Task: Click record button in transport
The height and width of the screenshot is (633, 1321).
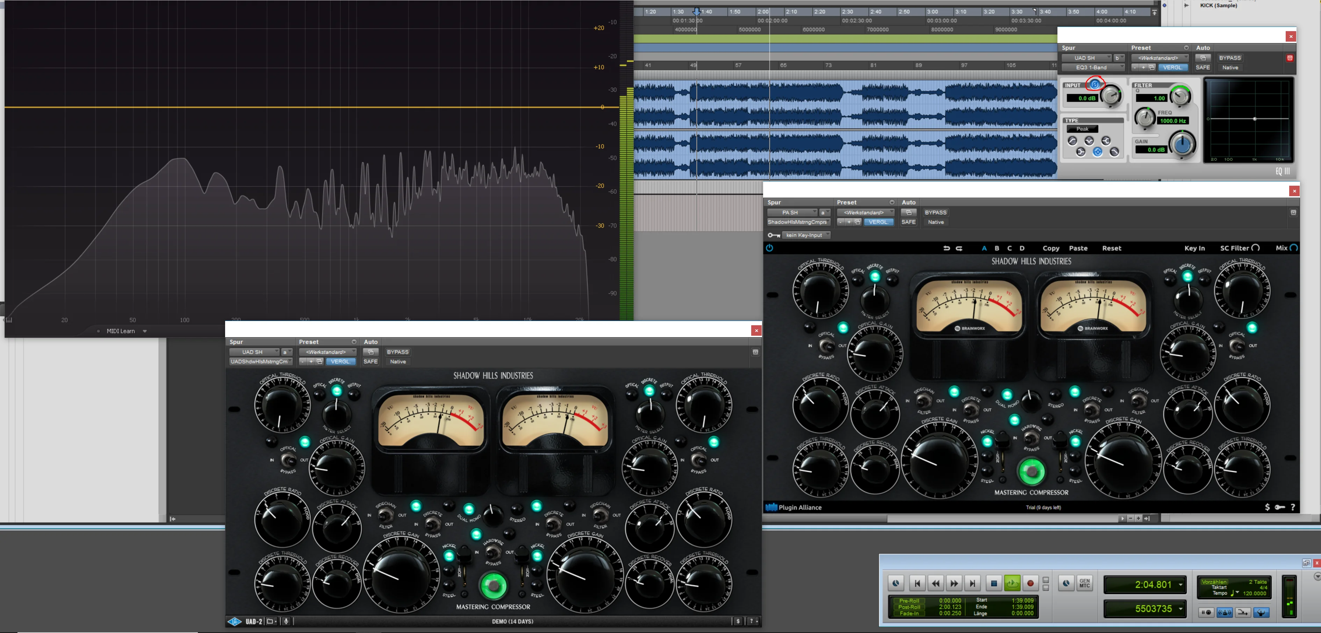Action: [x=1030, y=583]
